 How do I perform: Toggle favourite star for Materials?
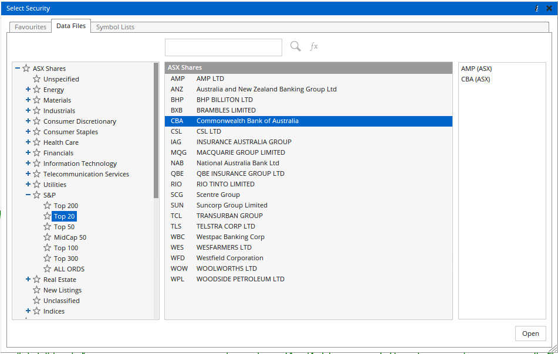36,100
